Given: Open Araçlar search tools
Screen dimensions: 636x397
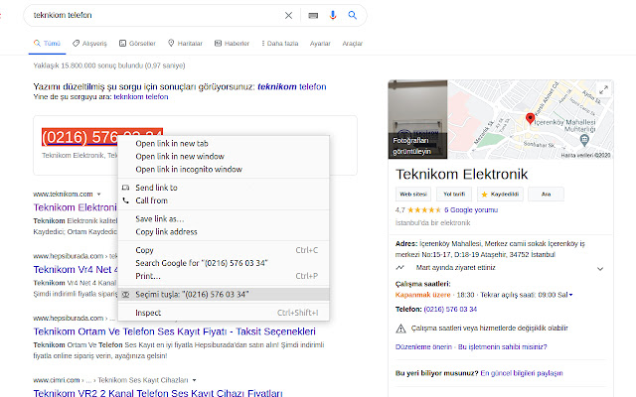Looking at the screenshot, I should coord(352,44).
